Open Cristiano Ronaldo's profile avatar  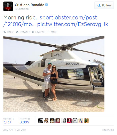point(8,6)
